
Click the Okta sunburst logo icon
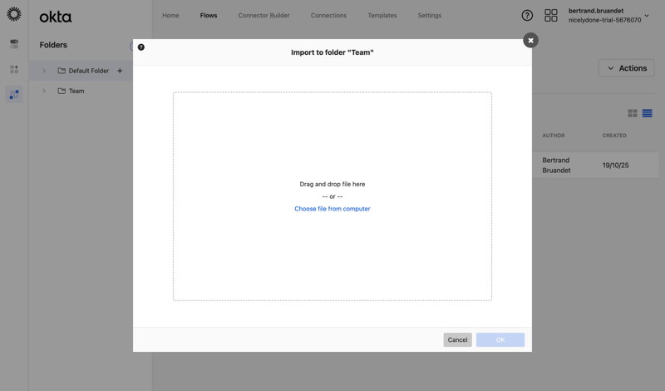coord(14,14)
